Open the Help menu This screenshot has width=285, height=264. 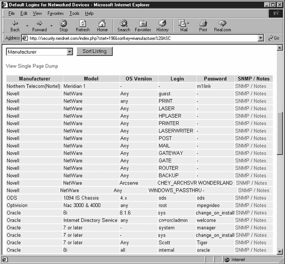[89, 13]
